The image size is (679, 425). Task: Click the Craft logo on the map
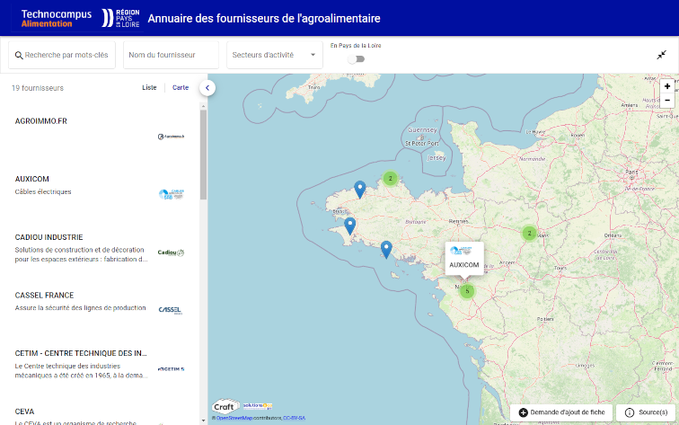click(x=225, y=407)
